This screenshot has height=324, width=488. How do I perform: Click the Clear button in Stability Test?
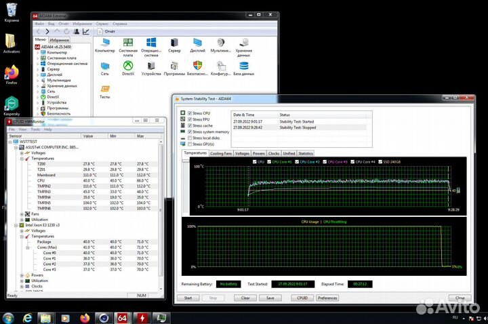(245, 298)
